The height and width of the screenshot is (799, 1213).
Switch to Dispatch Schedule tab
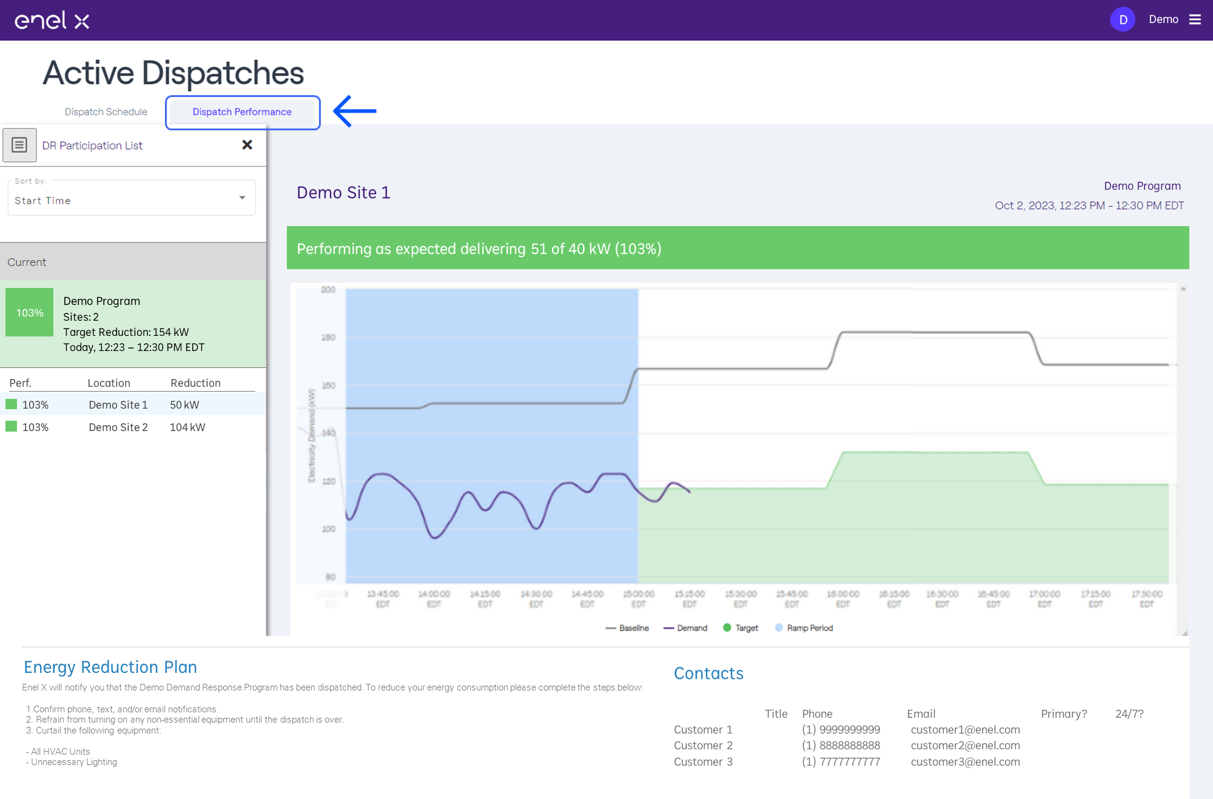point(106,112)
